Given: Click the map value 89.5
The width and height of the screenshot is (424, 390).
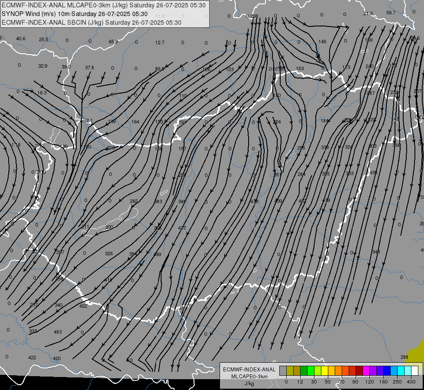Looking at the screenshot, I should [x=159, y=69].
